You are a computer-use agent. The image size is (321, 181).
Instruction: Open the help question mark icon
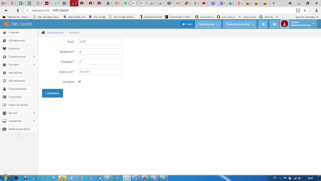[x=274, y=24]
